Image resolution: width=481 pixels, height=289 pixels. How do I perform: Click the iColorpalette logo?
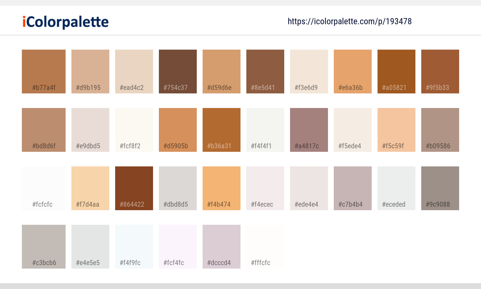point(65,21)
